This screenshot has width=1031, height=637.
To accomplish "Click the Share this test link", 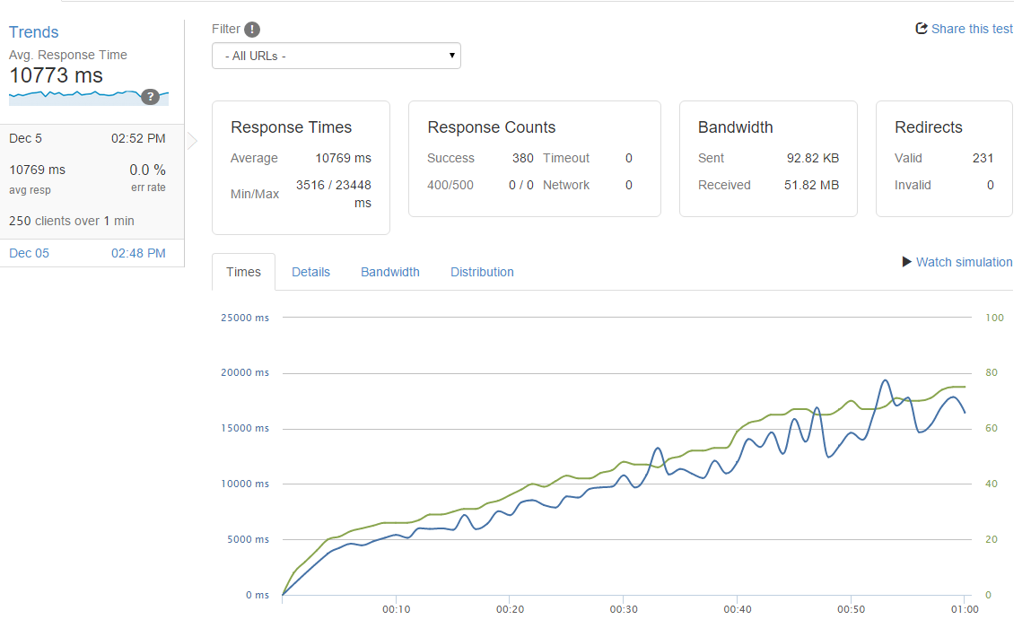I will 972,29.
